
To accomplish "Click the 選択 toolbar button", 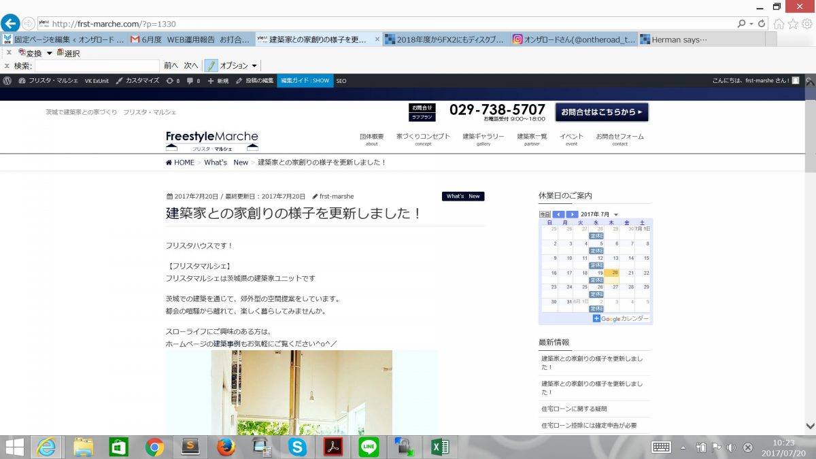I will 68,53.
